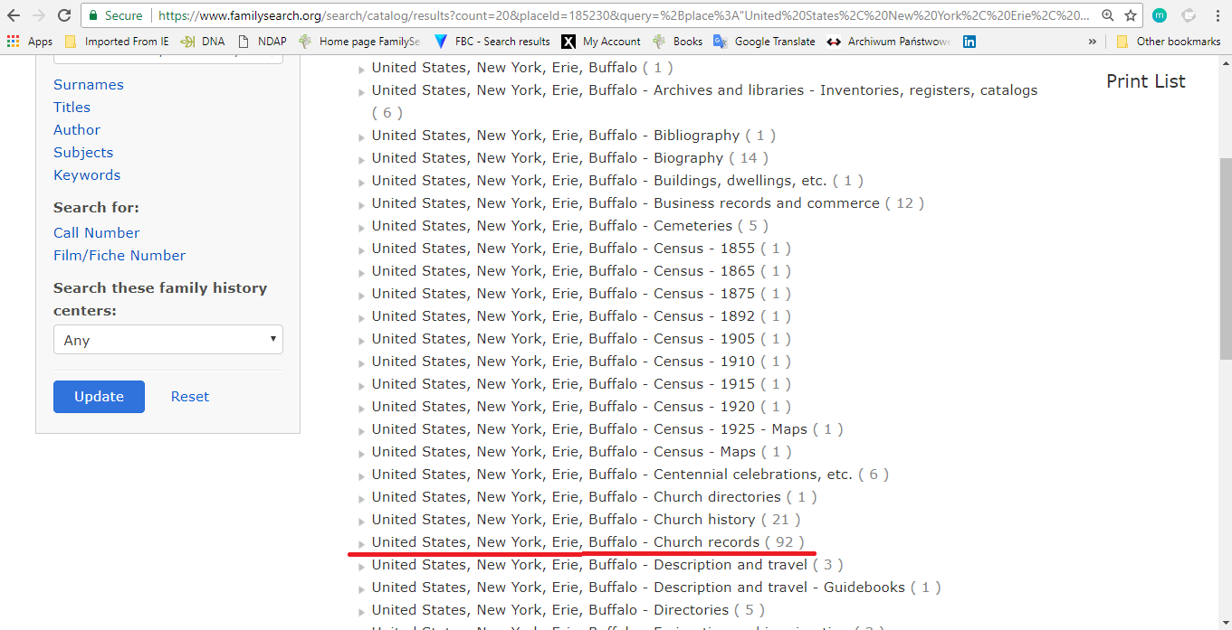Click the bookmark star icon
The image size is (1232, 630).
[x=1131, y=15]
